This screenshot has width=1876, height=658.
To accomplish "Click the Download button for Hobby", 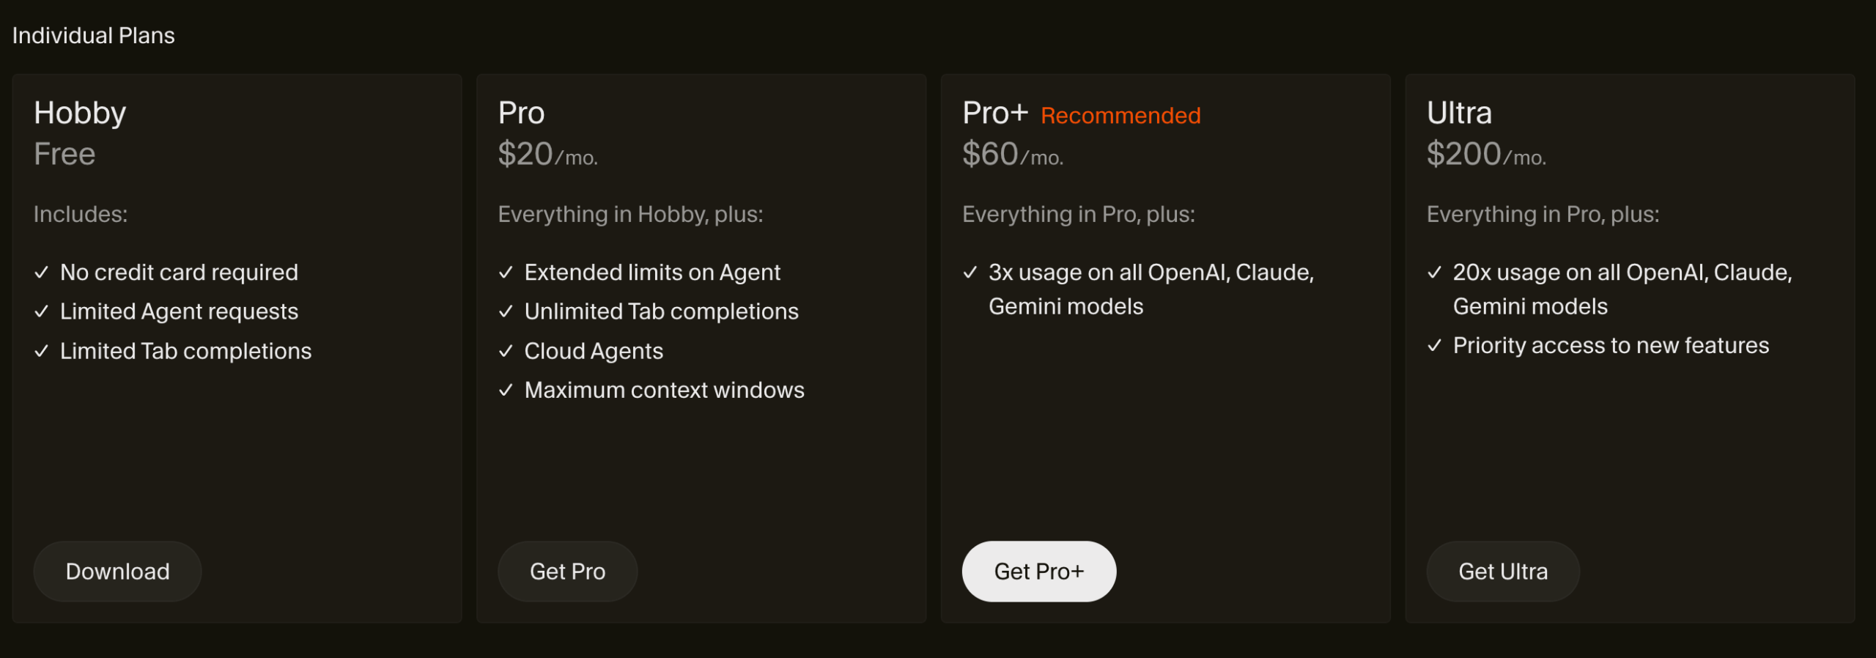I will click(x=117, y=572).
